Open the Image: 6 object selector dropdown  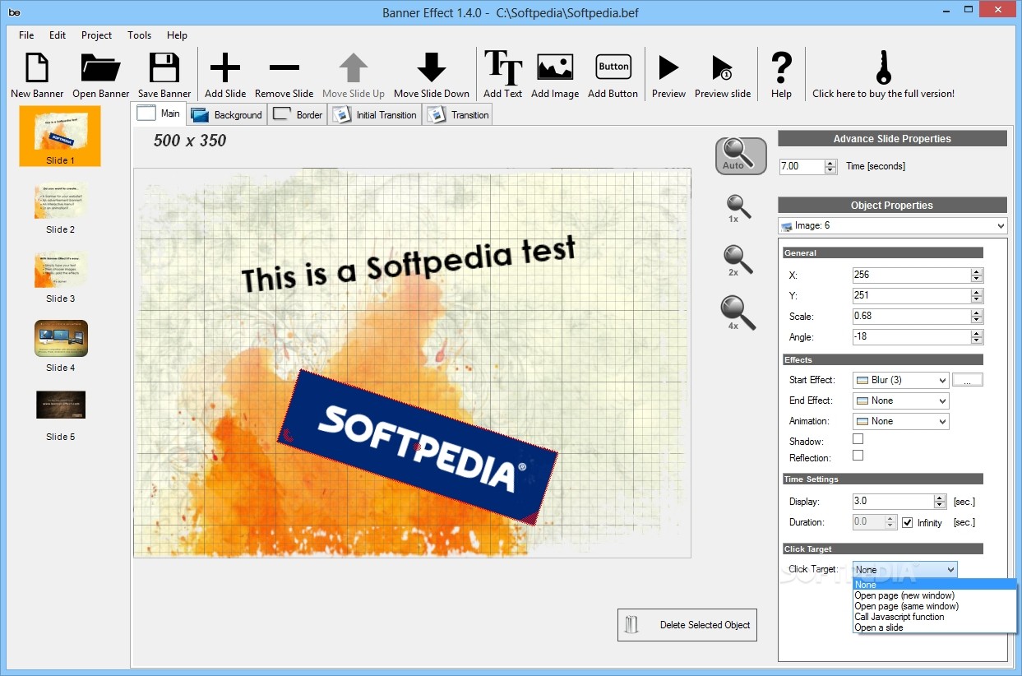(x=892, y=225)
